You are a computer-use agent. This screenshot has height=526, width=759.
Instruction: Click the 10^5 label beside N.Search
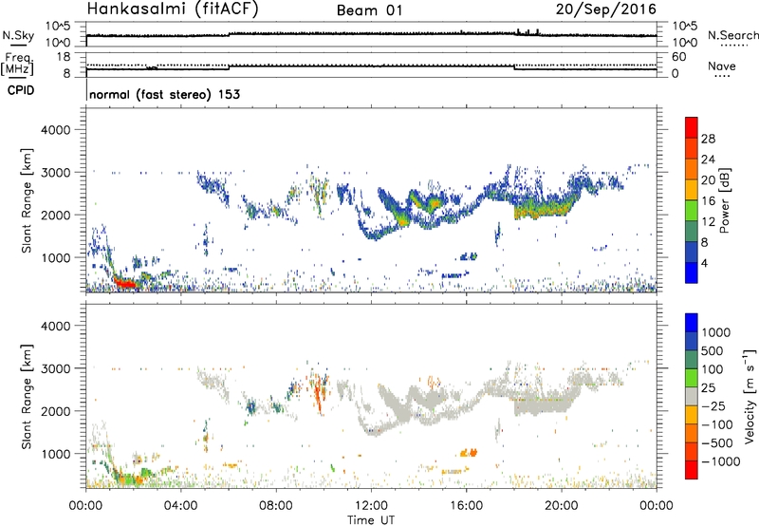[685, 26]
